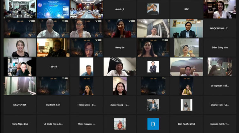This screenshot has width=239, height=133.
Task: Select the NGỌC HÙNG participant tile
Action: [220, 28]
